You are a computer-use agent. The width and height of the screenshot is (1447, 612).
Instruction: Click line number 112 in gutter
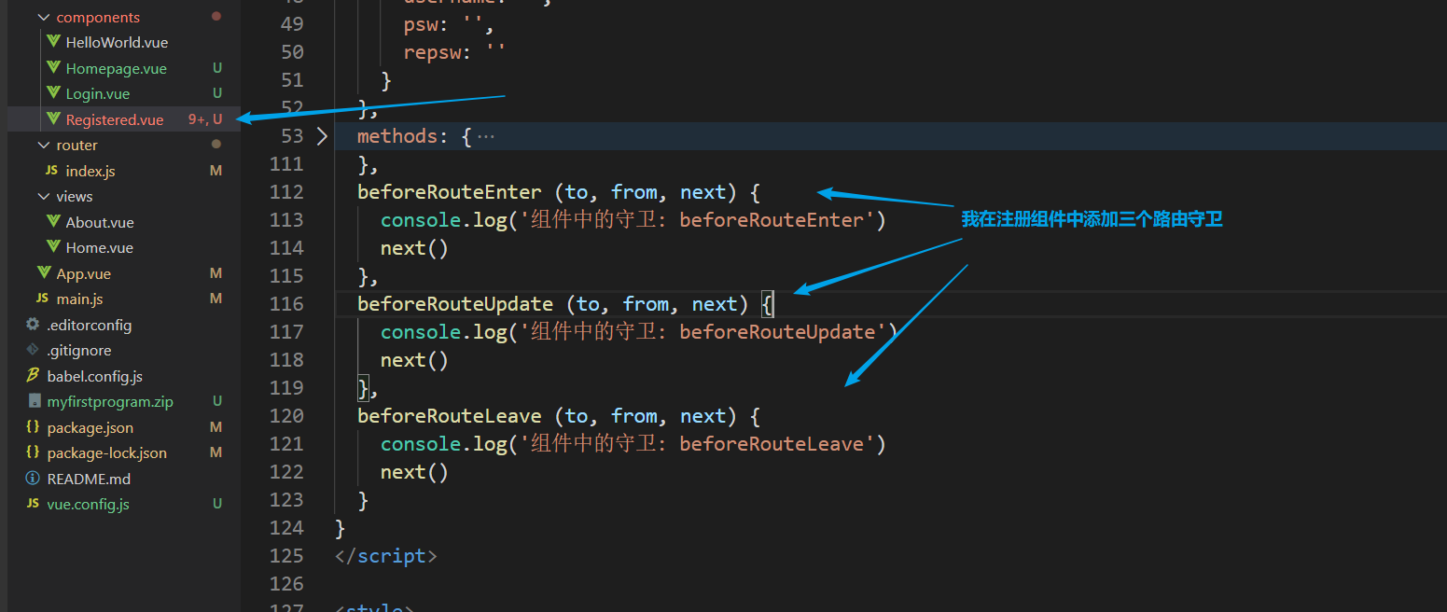click(286, 192)
